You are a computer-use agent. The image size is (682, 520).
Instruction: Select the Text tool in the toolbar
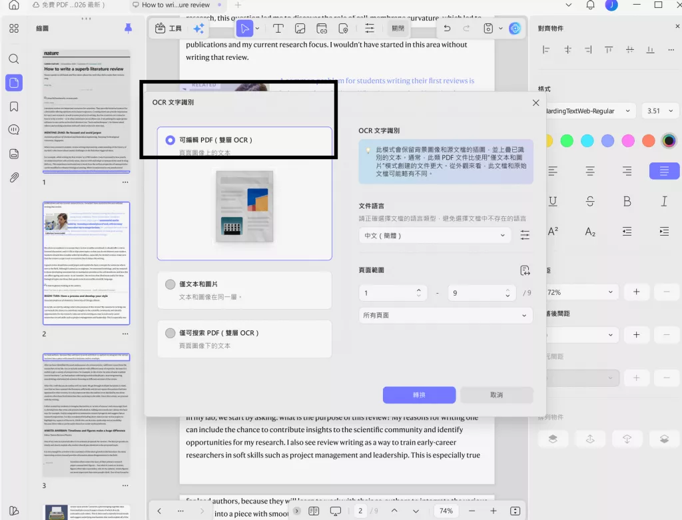[278, 28]
